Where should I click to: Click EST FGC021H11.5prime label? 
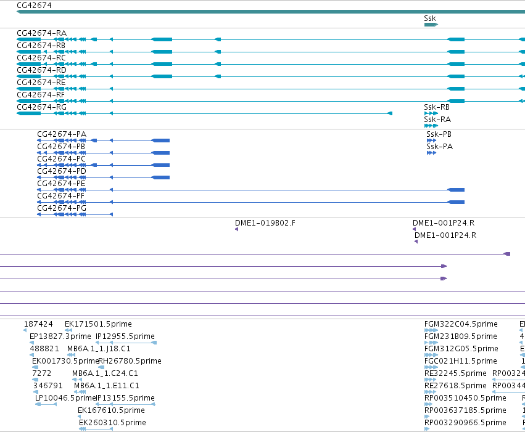click(x=461, y=361)
